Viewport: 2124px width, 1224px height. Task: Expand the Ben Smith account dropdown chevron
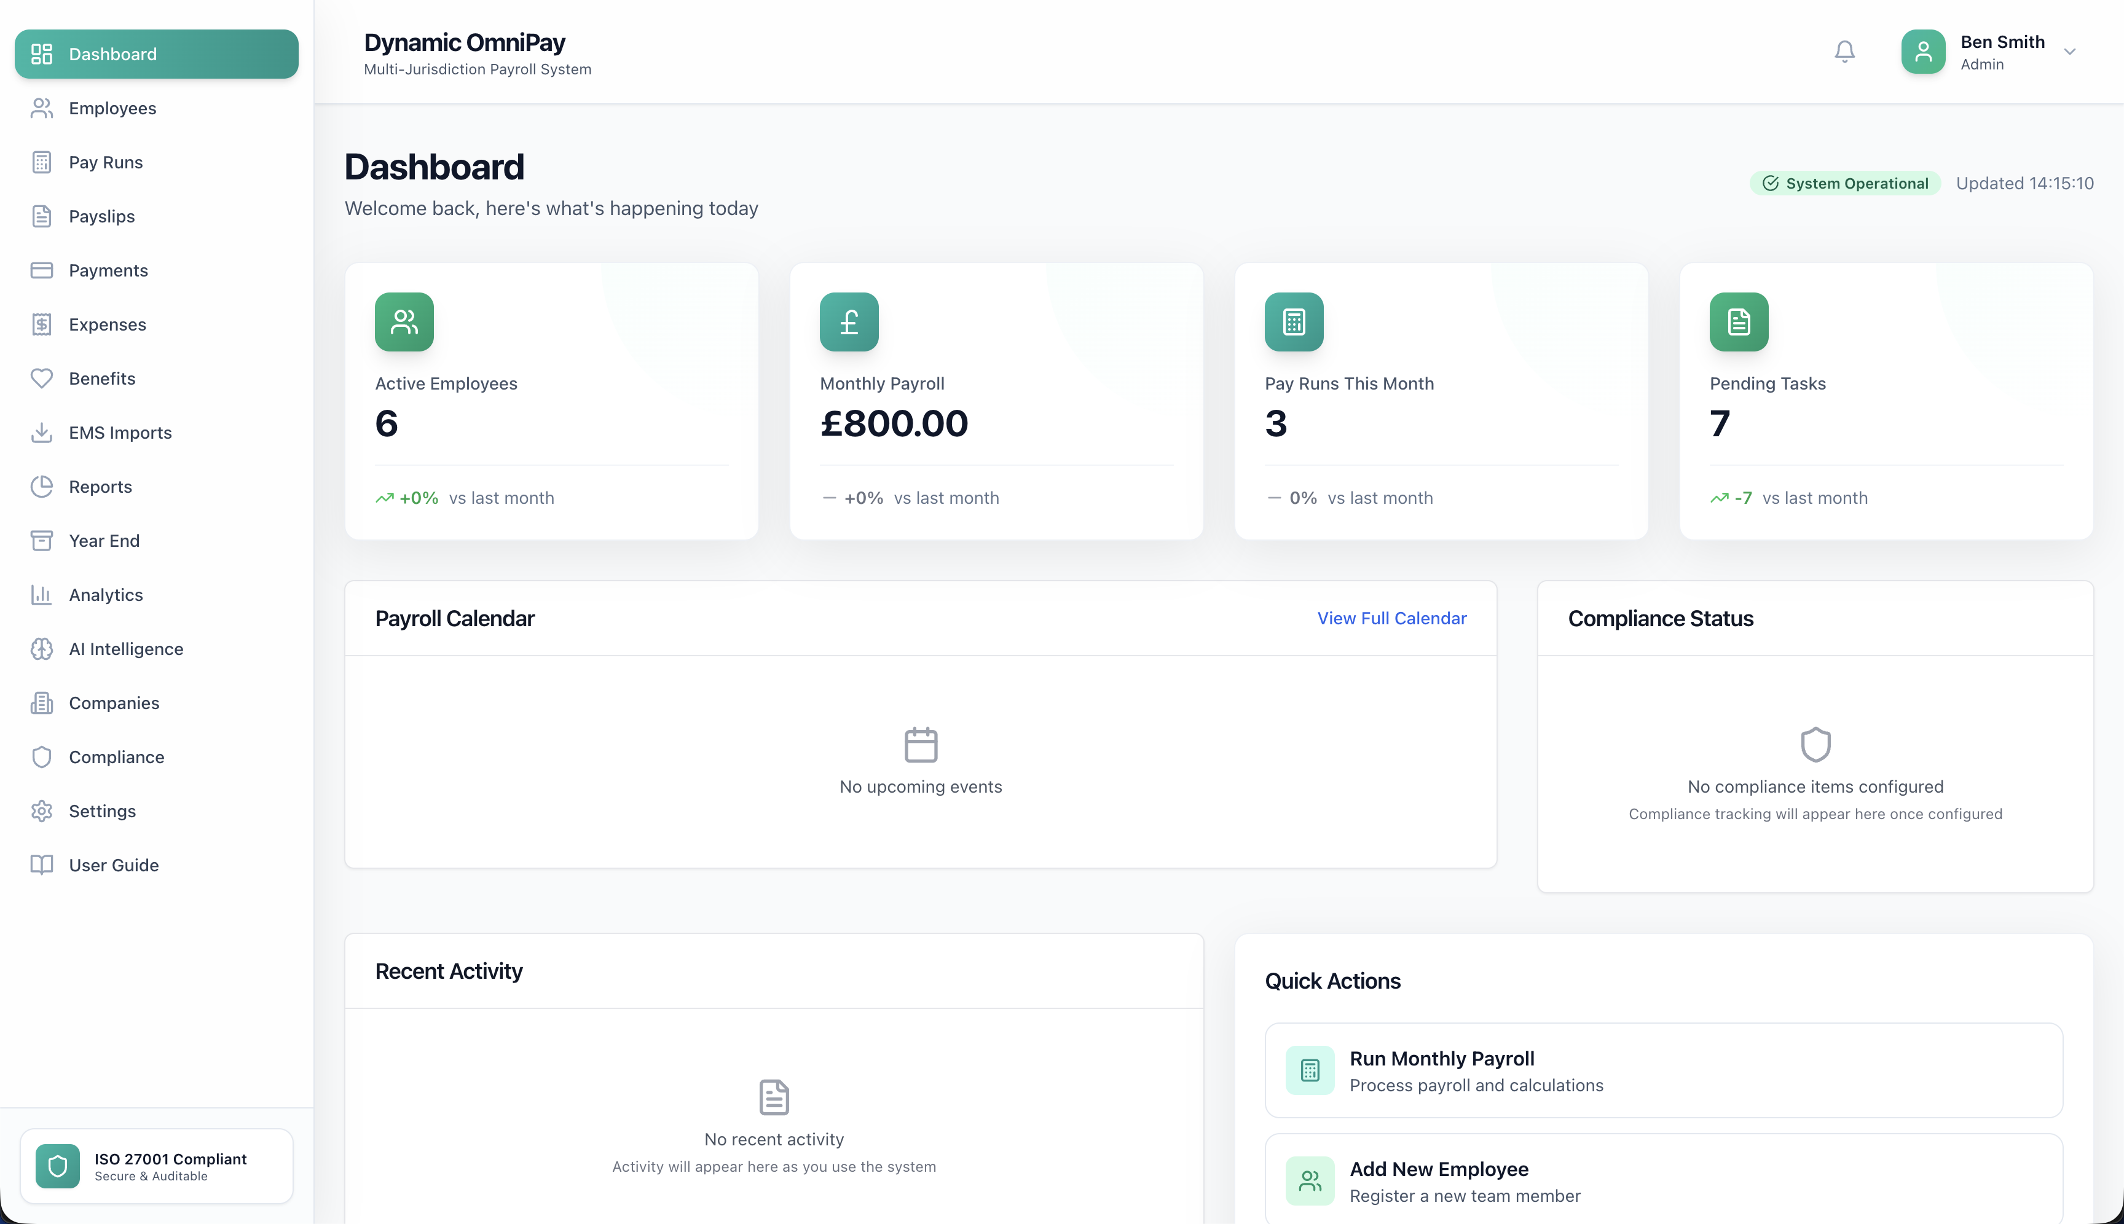point(2069,52)
